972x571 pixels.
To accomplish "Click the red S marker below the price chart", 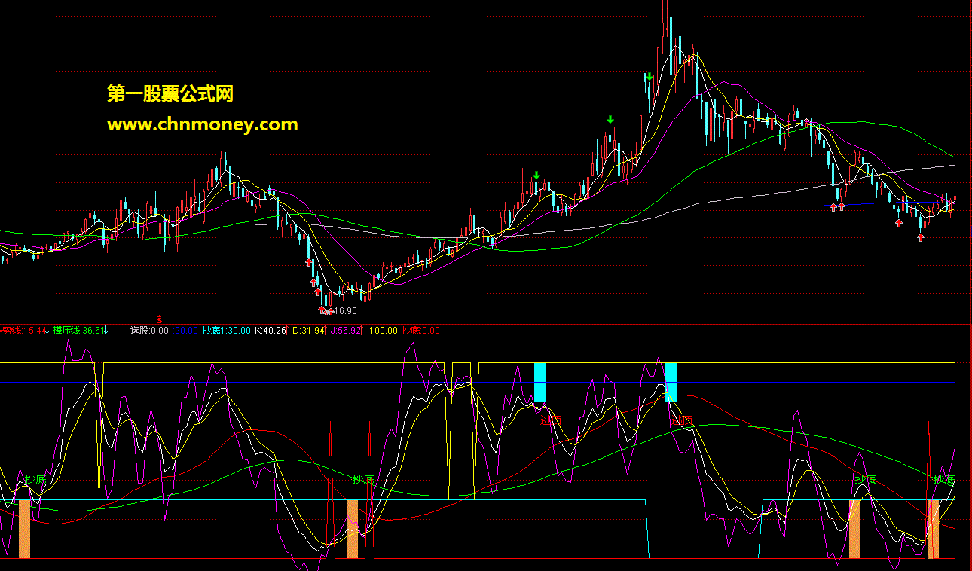I will tap(159, 319).
